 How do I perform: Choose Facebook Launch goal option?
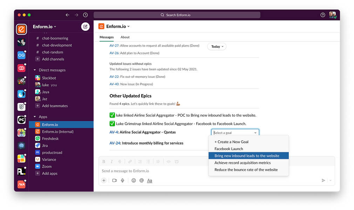pyautogui.click(x=249, y=149)
